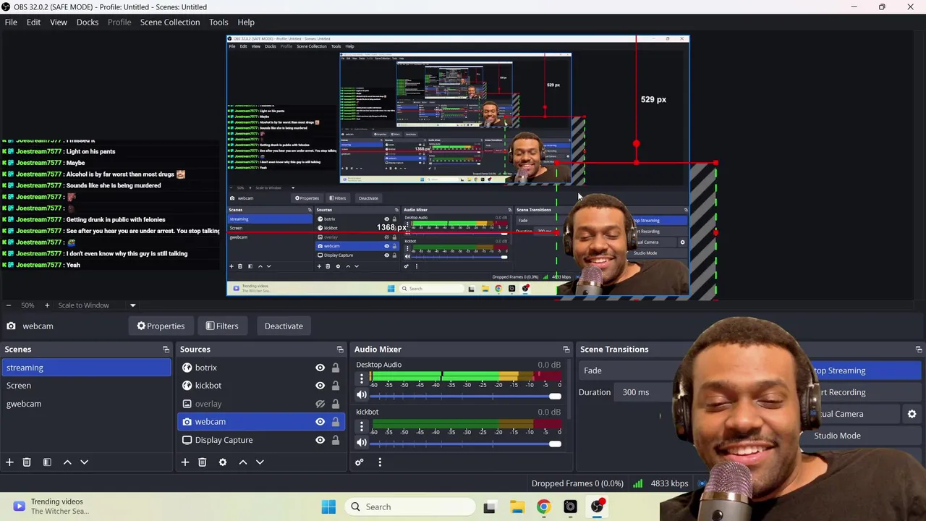Viewport: 926px width, 521px height.
Task: Open the Edit menu
Action: coord(33,22)
